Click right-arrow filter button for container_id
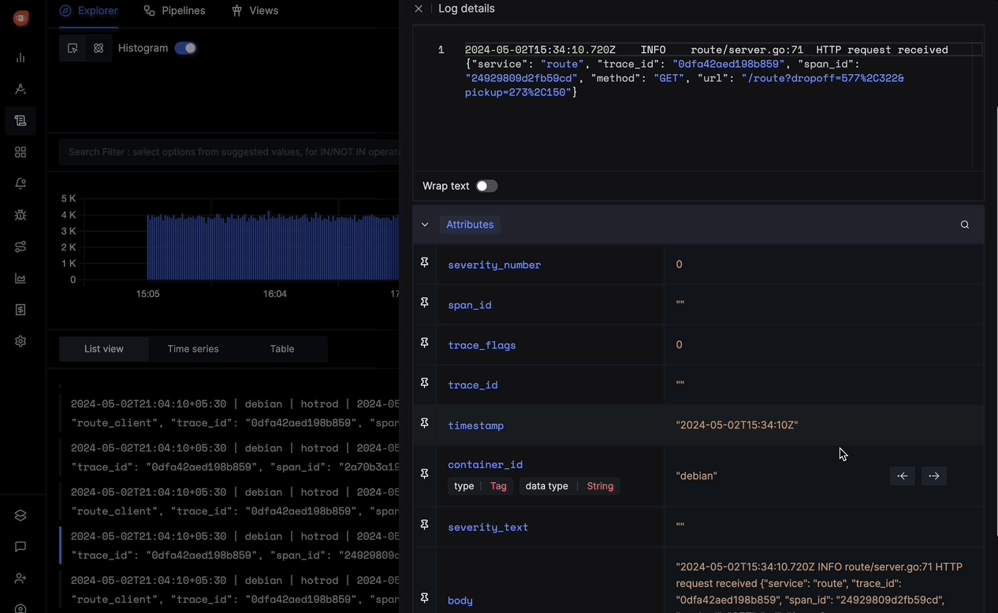Screen dimensions: 998x613 [934, 476]
